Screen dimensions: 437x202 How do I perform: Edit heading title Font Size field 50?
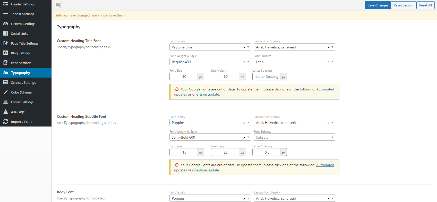coord(184,77)
